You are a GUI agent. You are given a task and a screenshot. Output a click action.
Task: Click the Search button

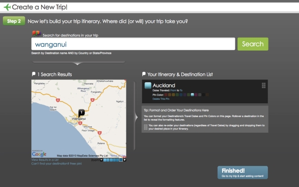coord(252,44)
